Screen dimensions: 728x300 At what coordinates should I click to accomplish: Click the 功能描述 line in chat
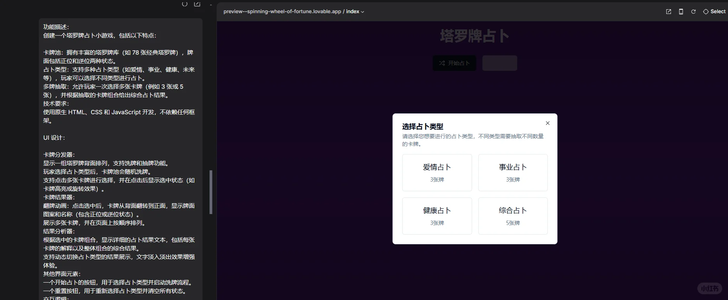(x=56, y=27)
